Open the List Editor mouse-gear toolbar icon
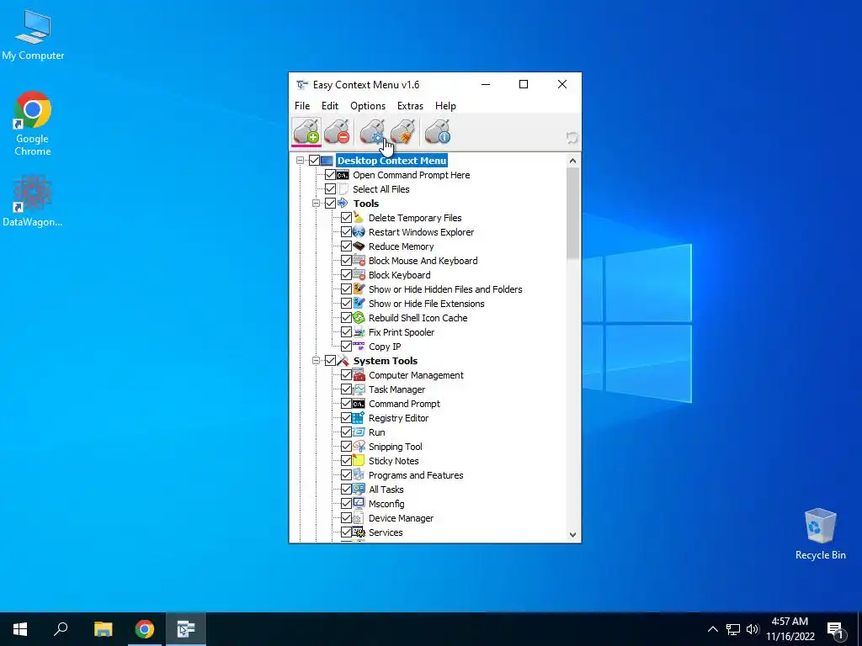 [x=372, y=132]
